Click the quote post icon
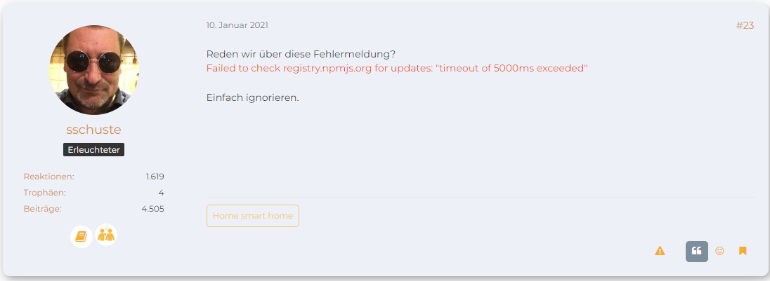 point(696,251)
